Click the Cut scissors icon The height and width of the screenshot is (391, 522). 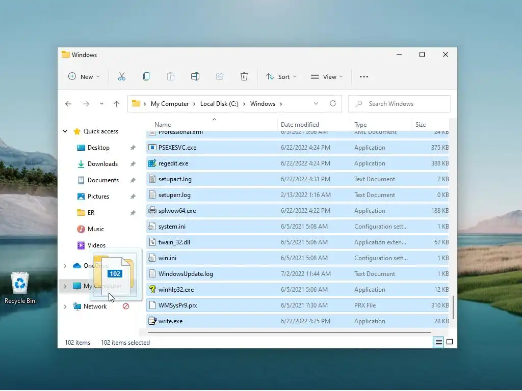click(x=122, y=77)
